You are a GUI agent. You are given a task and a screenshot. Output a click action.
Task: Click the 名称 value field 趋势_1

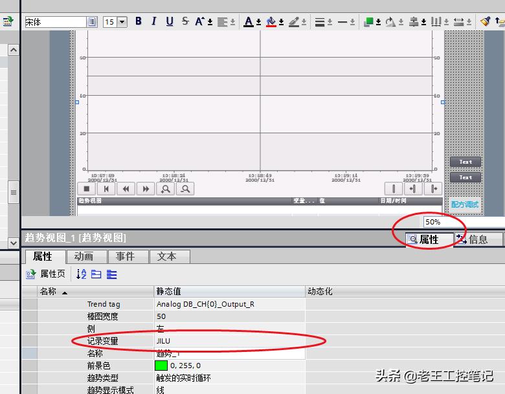[230, 353]
